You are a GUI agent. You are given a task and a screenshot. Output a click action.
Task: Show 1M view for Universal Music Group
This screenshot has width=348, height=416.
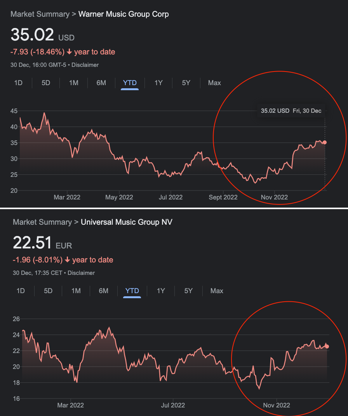pos(76,291)
